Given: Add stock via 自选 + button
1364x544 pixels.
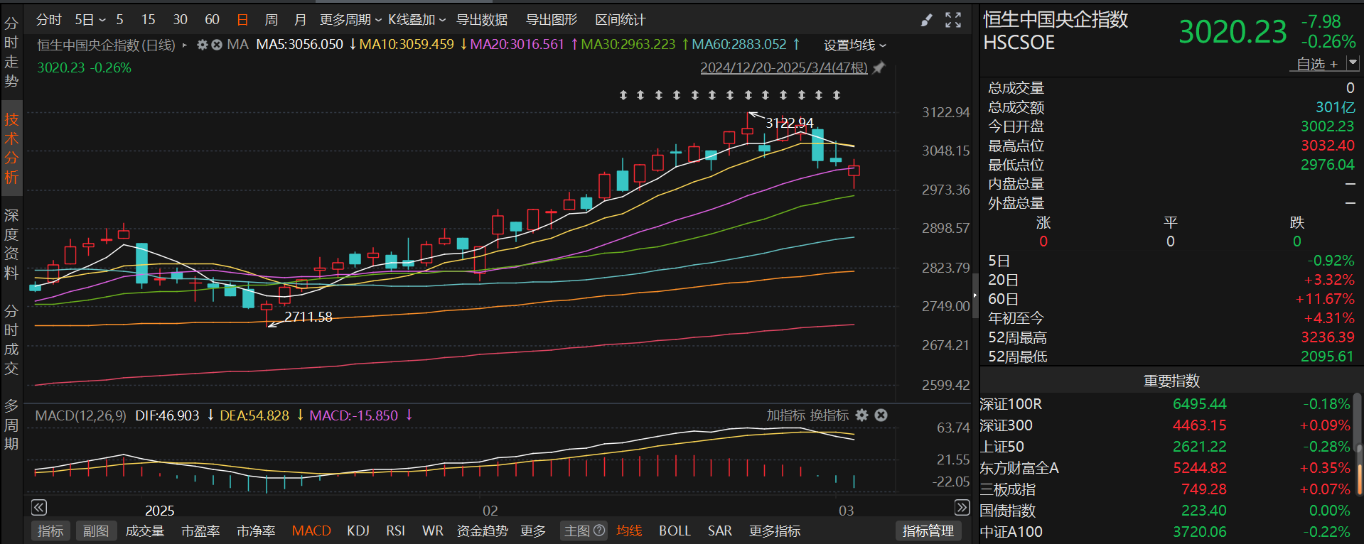Looking at the screenshot, I should point(1317,64).
